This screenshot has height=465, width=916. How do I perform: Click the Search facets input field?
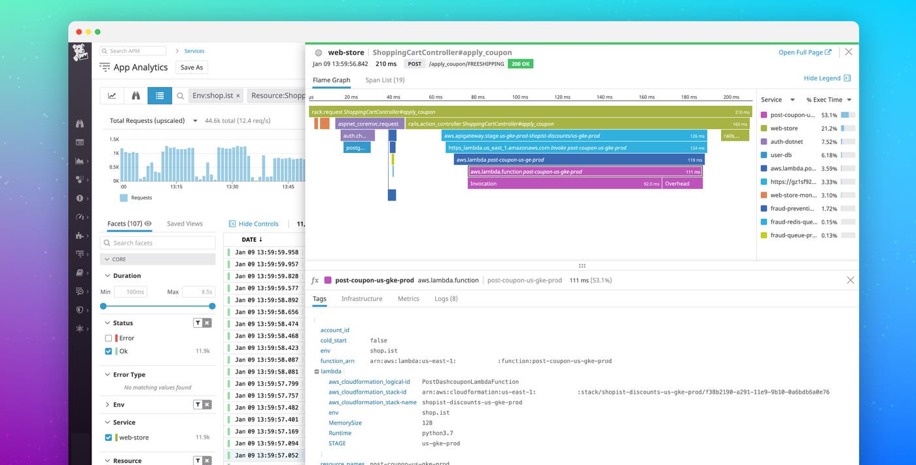(157, 243)
